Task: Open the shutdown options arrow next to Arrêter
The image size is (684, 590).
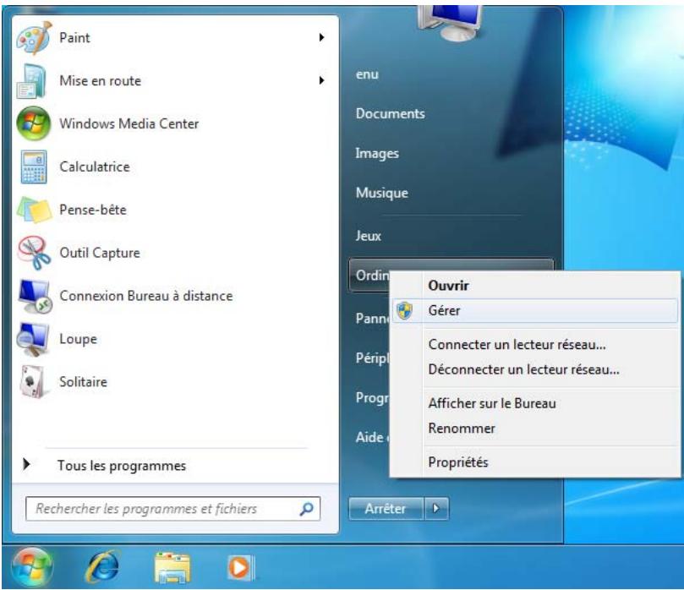Action: 435,509
